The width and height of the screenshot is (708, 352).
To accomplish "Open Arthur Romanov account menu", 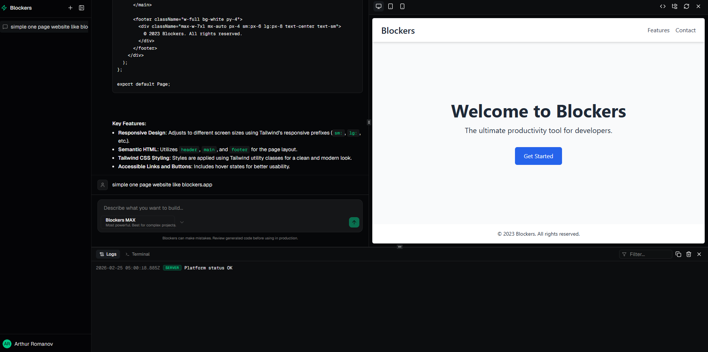I will point(33,344).
